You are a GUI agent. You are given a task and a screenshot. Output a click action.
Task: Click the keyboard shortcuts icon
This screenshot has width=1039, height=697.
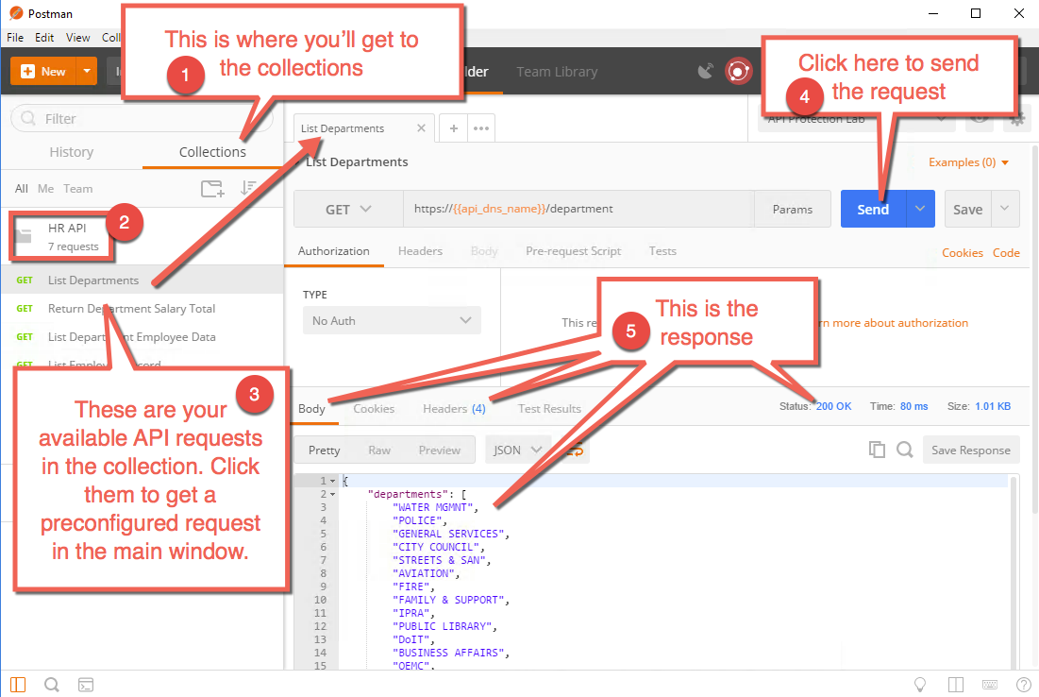[x=990, y=685]
